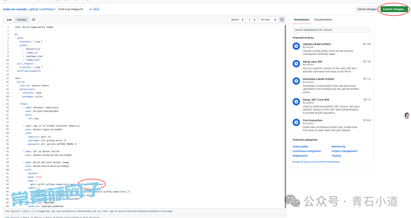
Task: Click the Setup .NET Core SDK icon
Action: click(x=296, y=101)
